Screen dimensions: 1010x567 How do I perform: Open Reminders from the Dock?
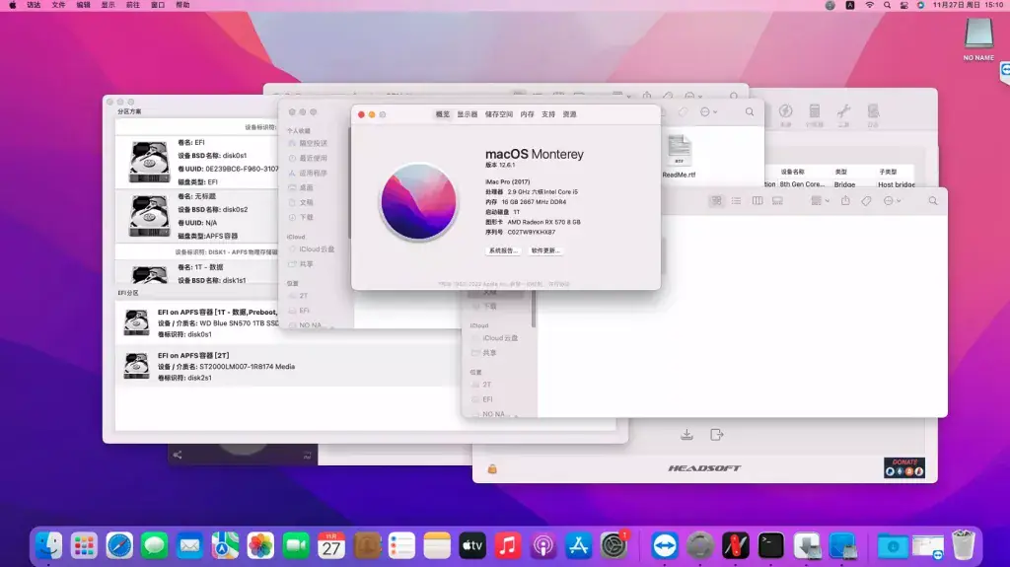401,545
